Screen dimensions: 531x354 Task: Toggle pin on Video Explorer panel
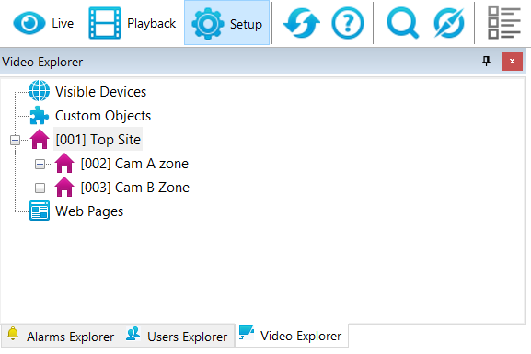point(486,62)
